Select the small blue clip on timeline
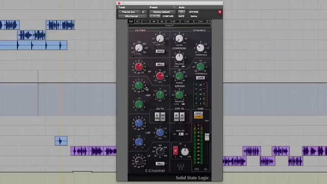The image size is (327, 184). (x=61, y=141)
